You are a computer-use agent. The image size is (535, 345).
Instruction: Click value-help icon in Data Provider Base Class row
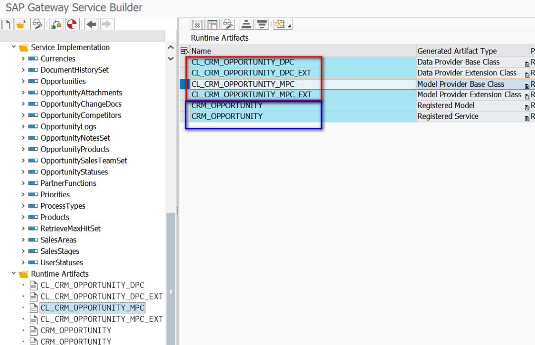click(527, 64)
